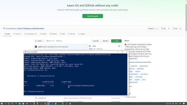Expand the Add file dropdown
Screen dimensions: 187x105
coord(105,41)
